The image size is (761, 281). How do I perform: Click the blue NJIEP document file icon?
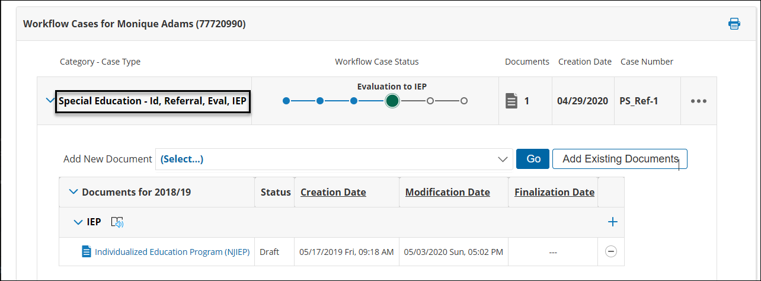87,252
